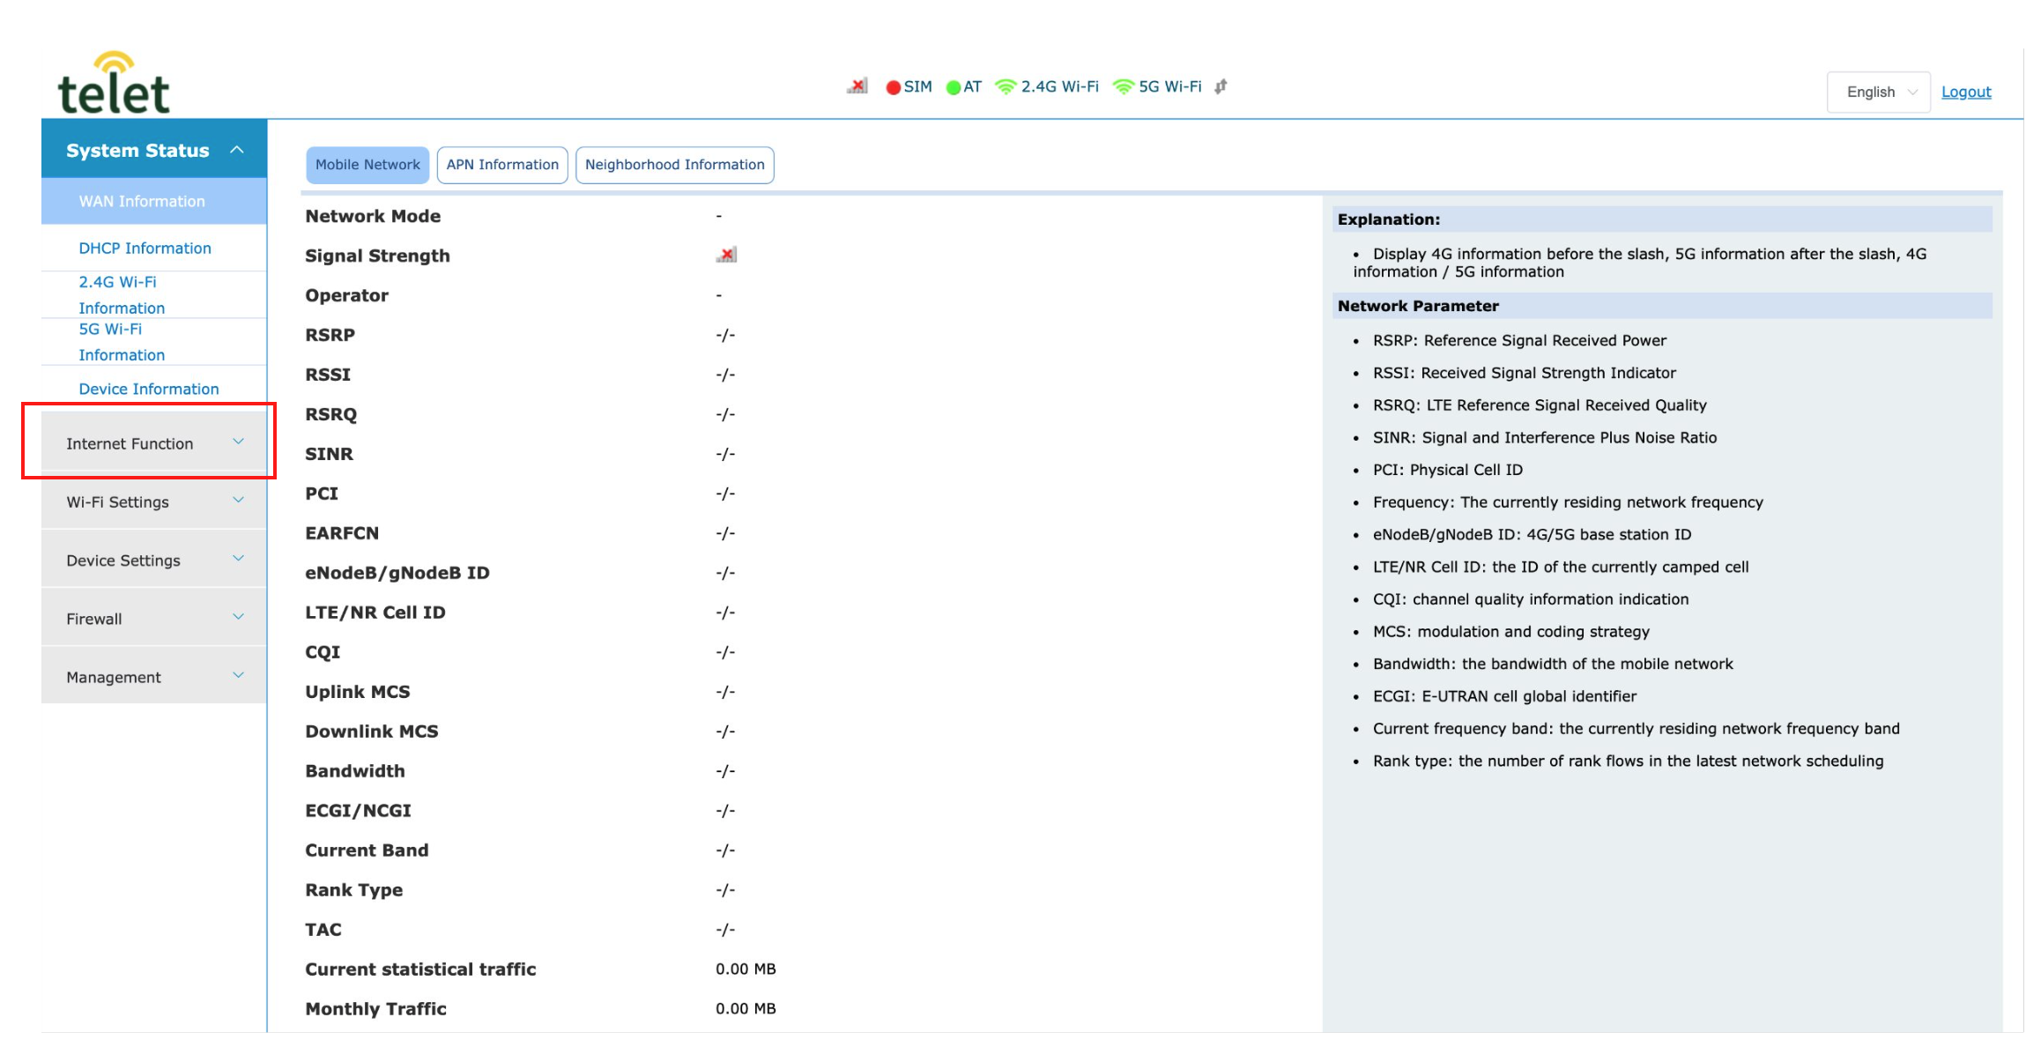Screen dimensions: 2041x1047
Task: Open Device Information page
Action: click(149, 389)
